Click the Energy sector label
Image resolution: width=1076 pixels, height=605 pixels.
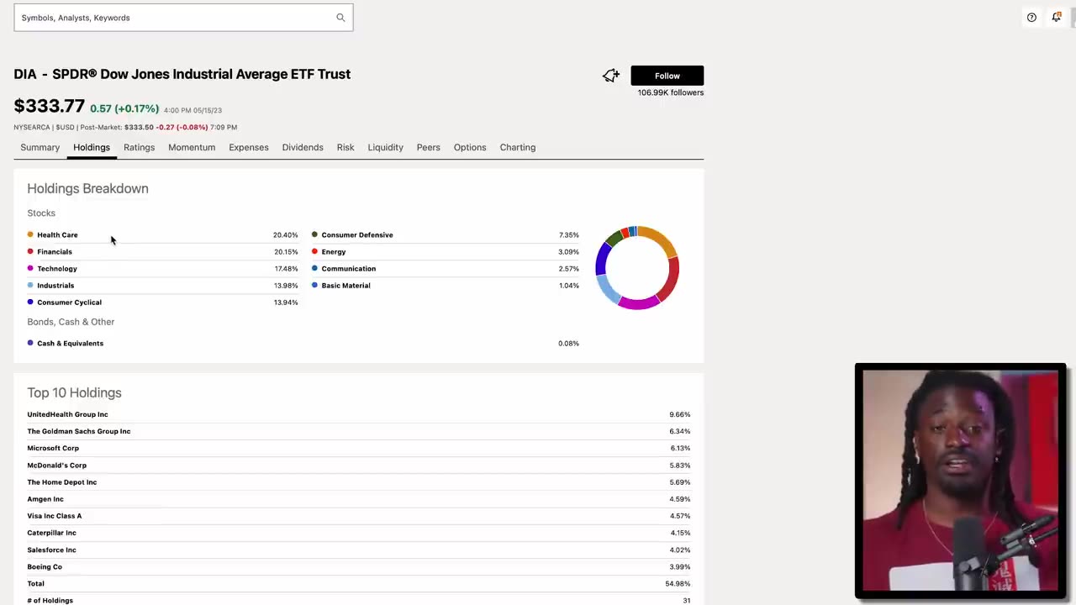coord(334,252)
